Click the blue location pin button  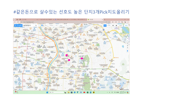point(42,26)
